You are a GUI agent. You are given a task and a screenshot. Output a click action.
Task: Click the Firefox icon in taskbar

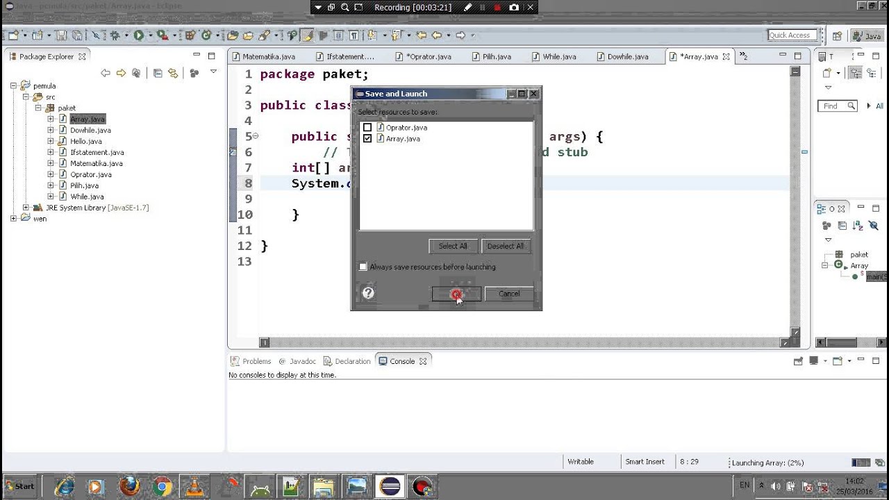click(x=129, y=486)
